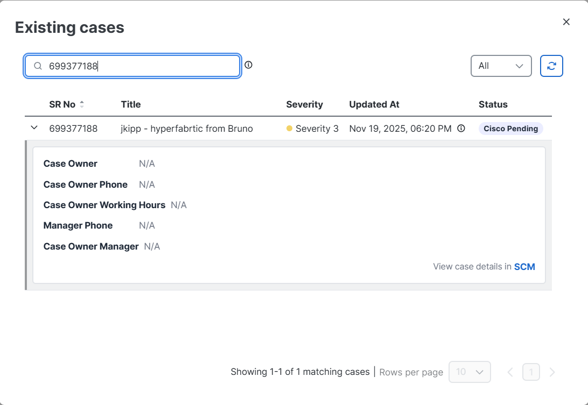The height and width of the screenshot is (405, 588).
Task: Click the Severity column header
Action: pyautogui.click(x=304, y=104)
